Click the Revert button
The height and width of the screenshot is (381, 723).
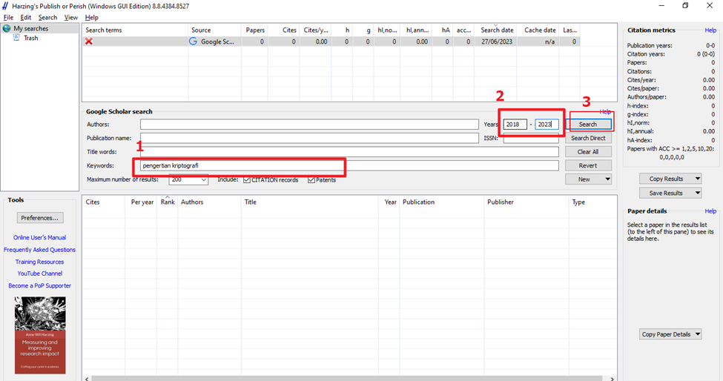pos(588,165)
